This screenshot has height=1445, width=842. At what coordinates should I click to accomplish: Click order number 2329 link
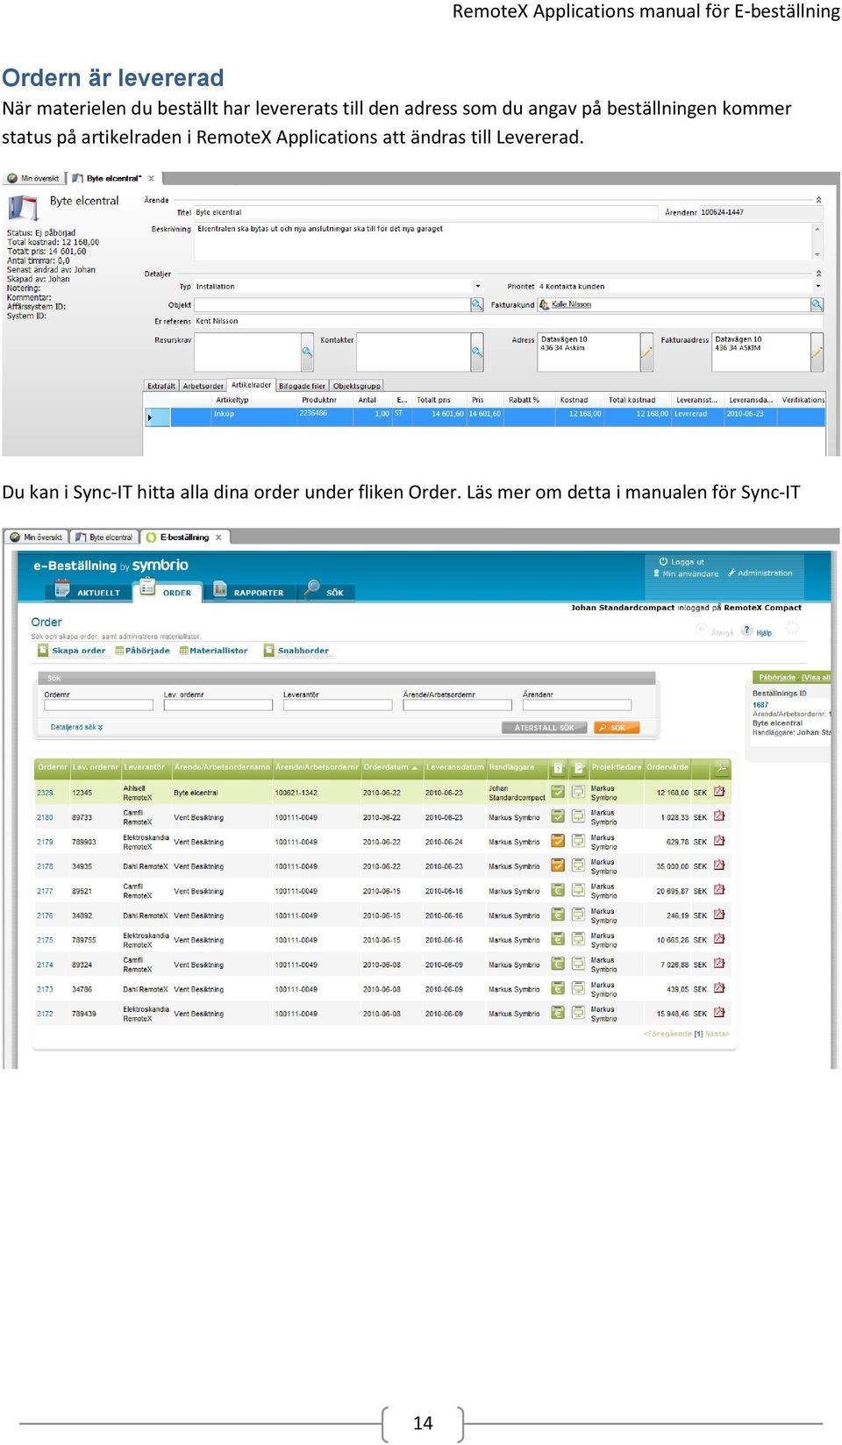pos(45,793)
